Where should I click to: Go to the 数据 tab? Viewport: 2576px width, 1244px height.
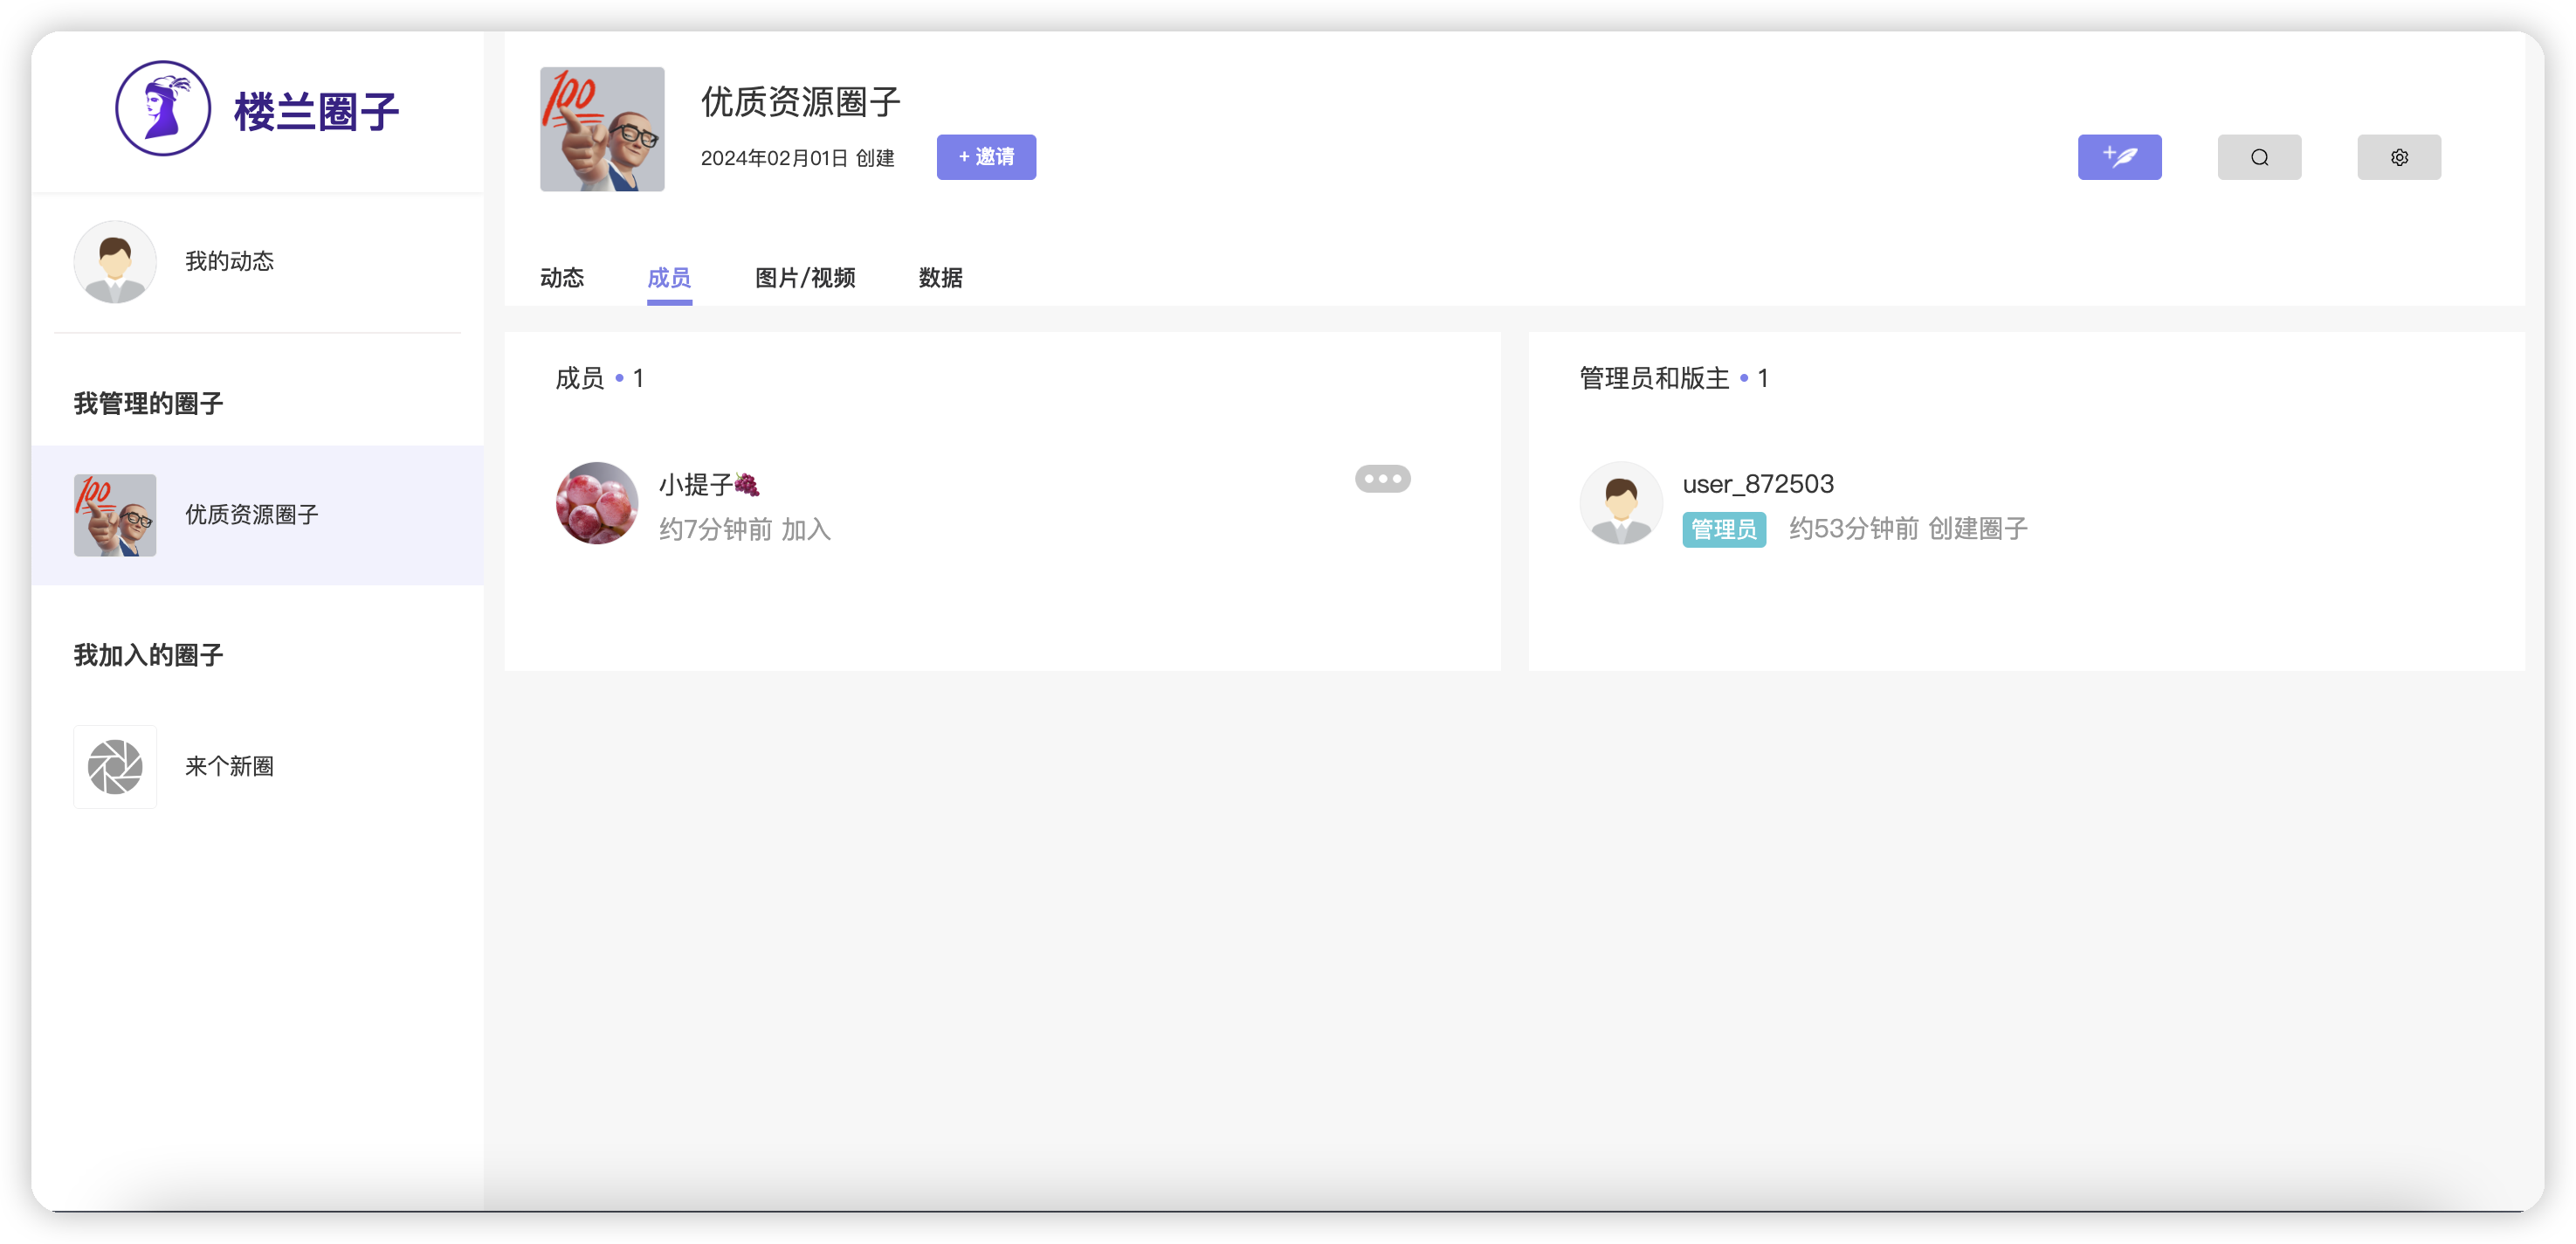[x=940, y=278]
